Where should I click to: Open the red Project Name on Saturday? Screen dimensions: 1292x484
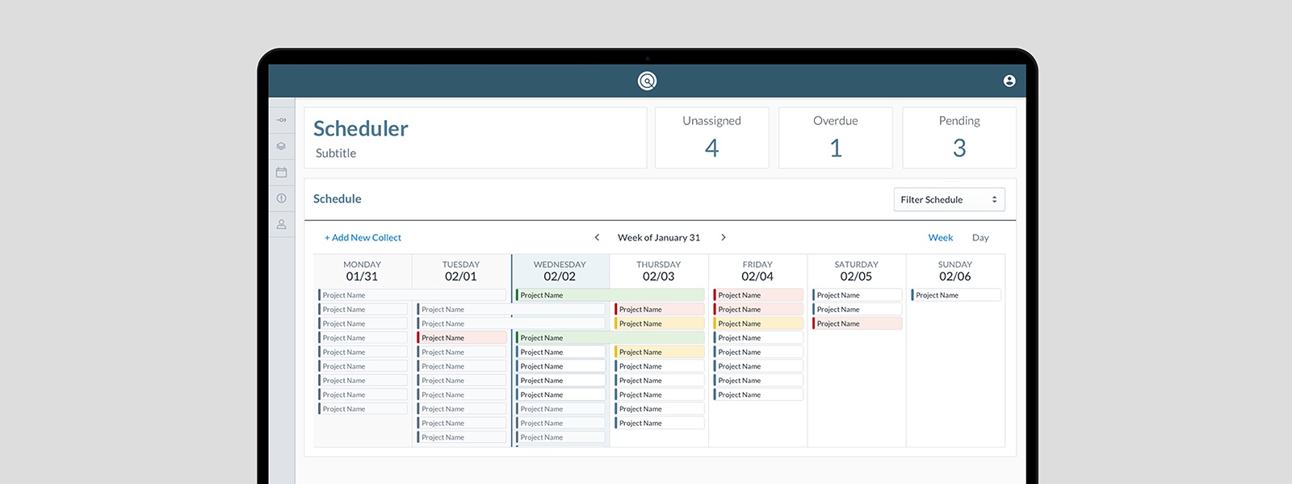point(857,323)
